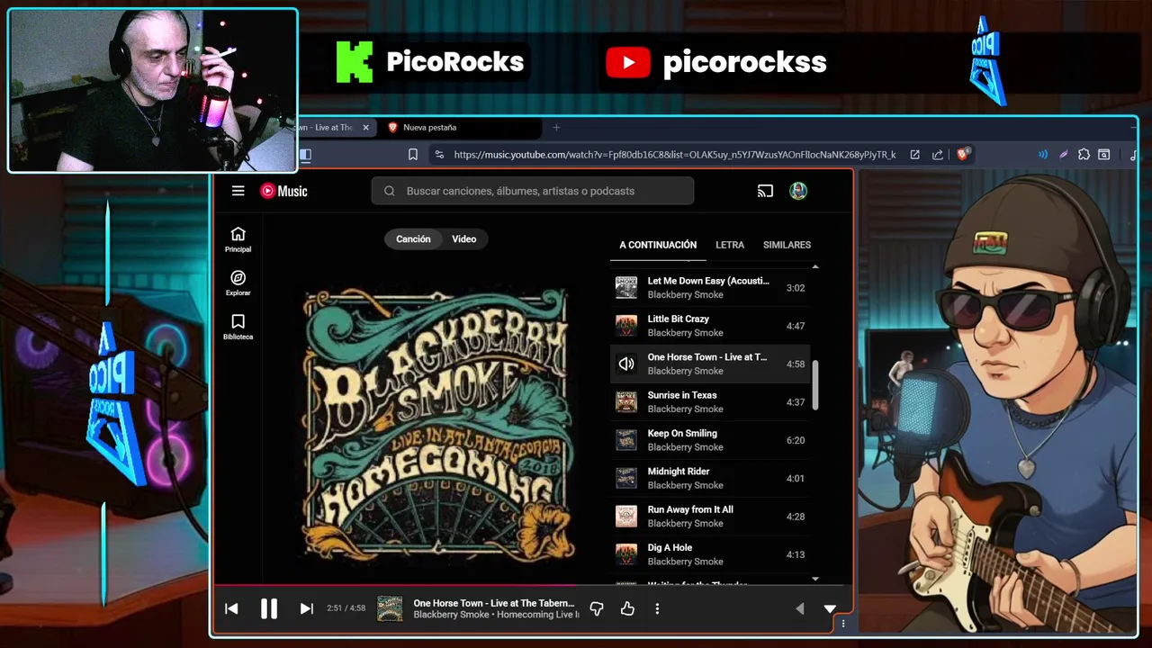Like the song with thumbs up

(627, 609)
